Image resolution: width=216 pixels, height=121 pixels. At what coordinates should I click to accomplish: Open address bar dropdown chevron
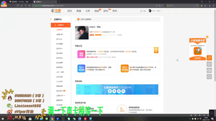pos(162,6)
